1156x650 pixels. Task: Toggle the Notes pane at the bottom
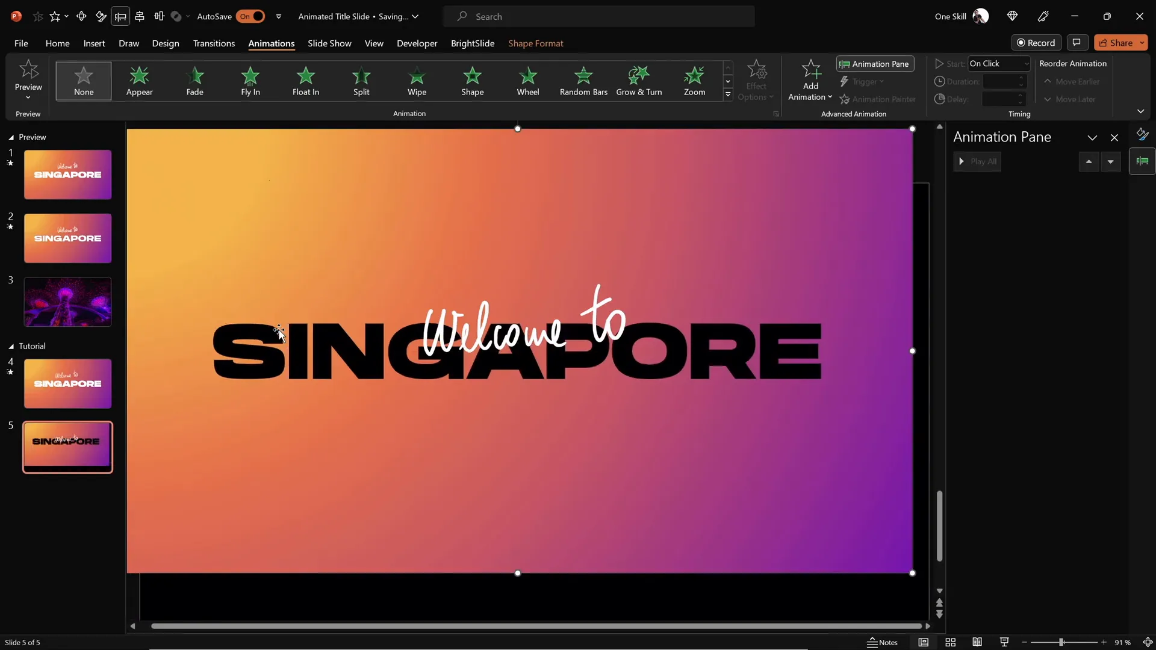(x=883, y=642)
